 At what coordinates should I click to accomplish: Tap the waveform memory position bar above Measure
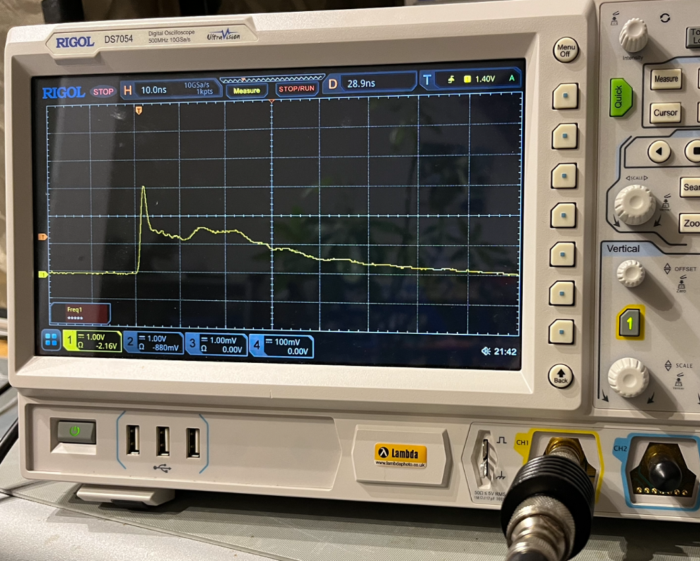(272, 80)
